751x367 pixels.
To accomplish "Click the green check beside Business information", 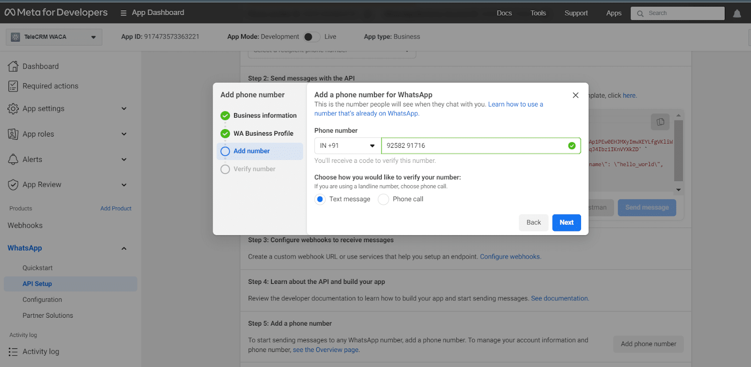I will point(225,115).
